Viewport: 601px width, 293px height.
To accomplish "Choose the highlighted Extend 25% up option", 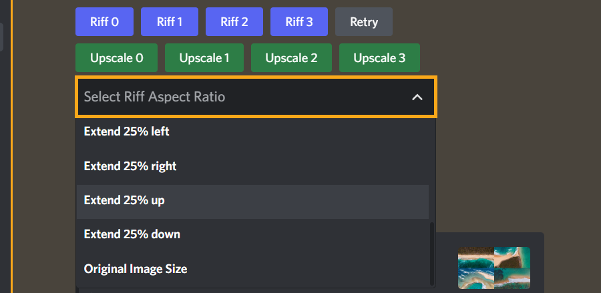I will coord(252,200).
